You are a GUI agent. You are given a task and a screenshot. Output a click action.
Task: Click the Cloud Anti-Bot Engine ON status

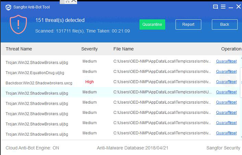coord(32,148)
